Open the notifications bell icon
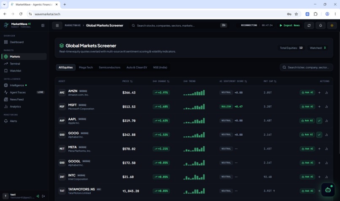The width and height of the screenshot is (340, 201). [x=321, y=25]
